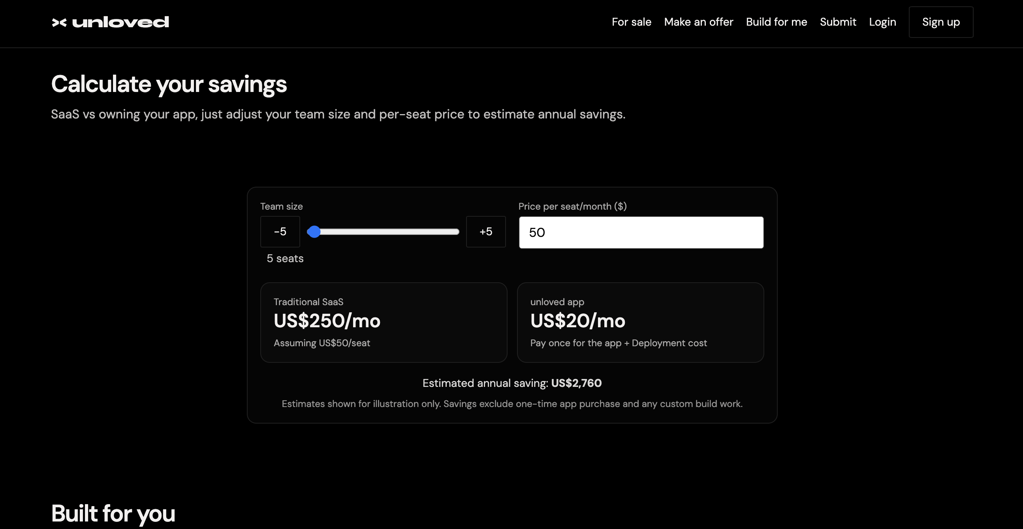Screen dimensions: 1023x529
Task: Click the blue team size slider thumb
Action: [314, 232]
